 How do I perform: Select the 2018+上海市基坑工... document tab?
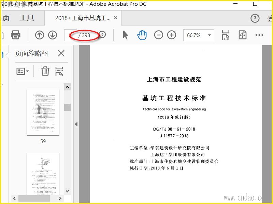83,18
